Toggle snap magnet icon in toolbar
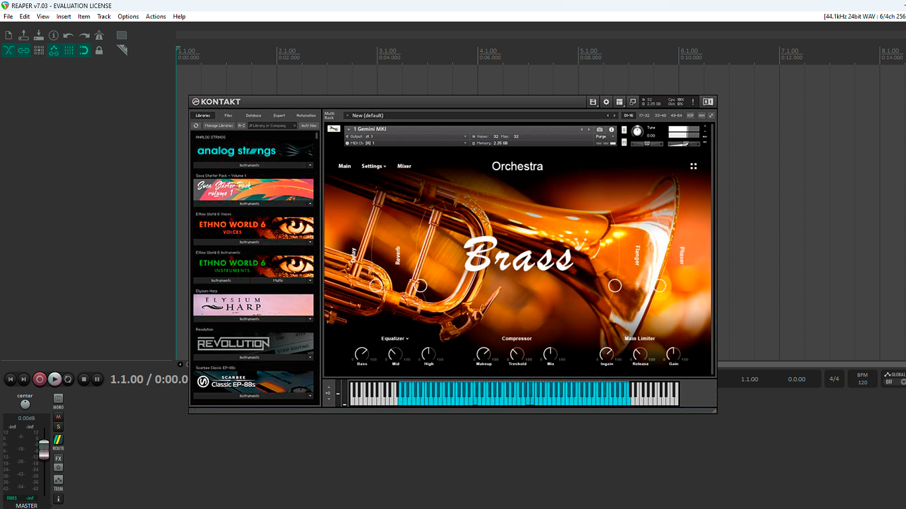Viewport: 906px width, 509px height. point(84,50)
